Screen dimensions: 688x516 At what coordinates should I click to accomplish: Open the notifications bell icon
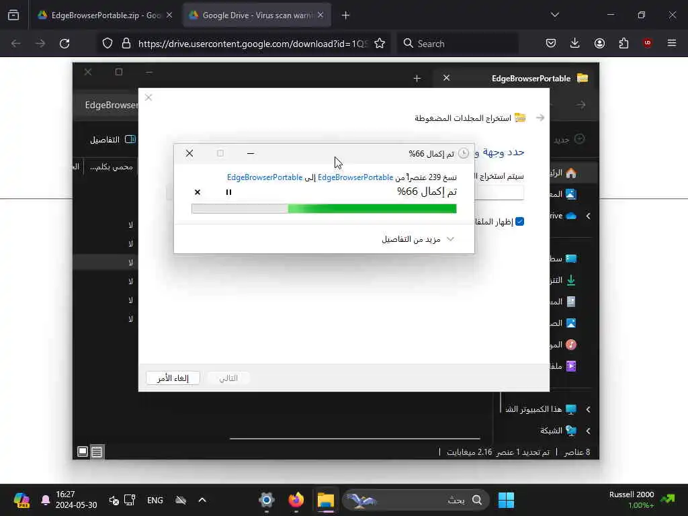tap(45, 500)
